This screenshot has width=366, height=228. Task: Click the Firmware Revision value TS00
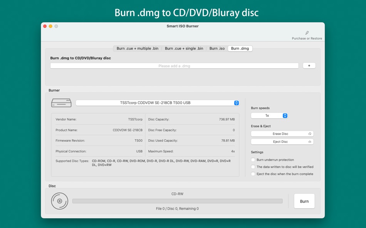point(138,140)
